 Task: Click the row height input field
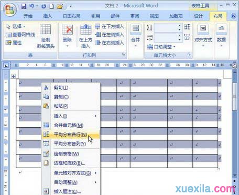click(166, 27)
